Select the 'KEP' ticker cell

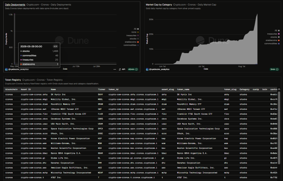100,138
